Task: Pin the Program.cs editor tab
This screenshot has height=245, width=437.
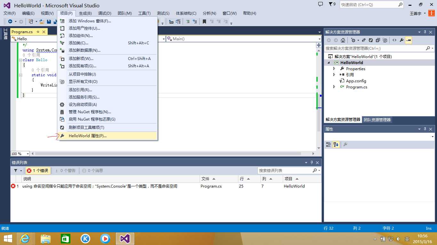Action: click(37, 32)
